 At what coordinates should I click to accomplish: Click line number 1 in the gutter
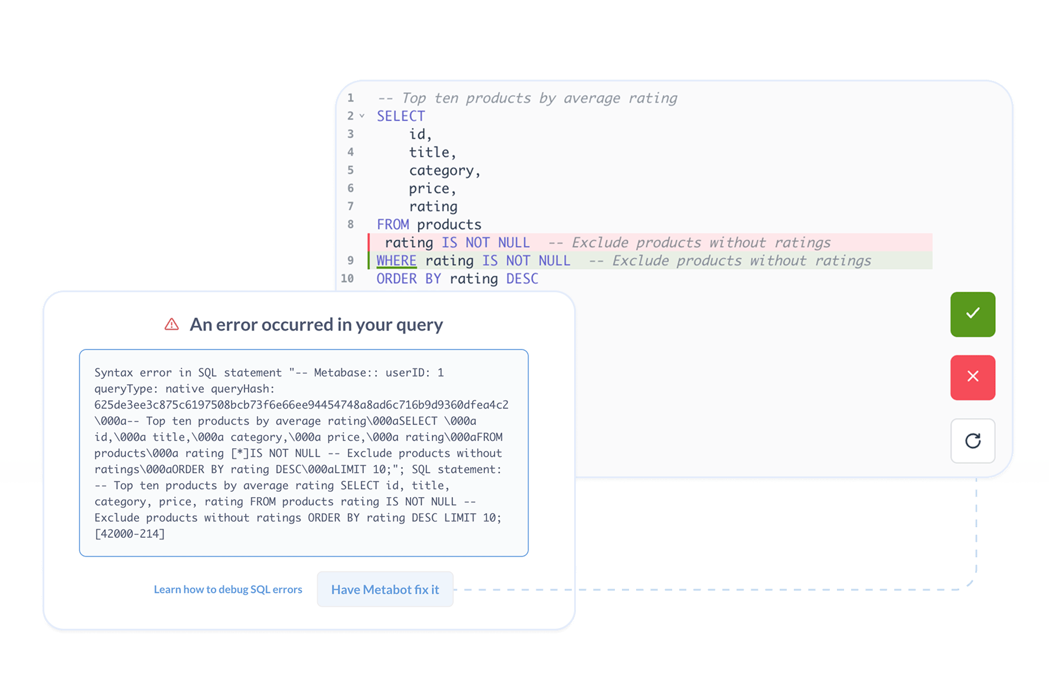351,98
